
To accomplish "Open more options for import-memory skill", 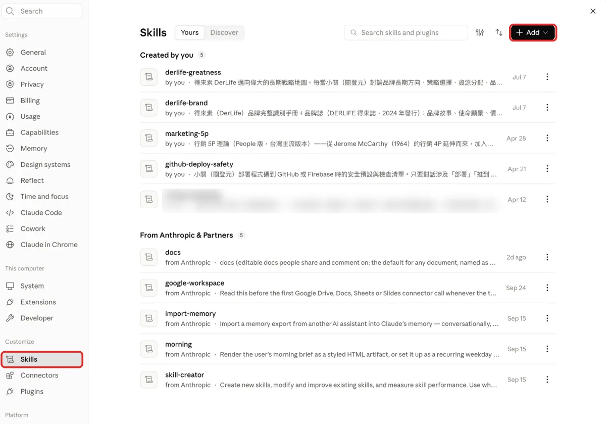I will click(x=547, y=318).
